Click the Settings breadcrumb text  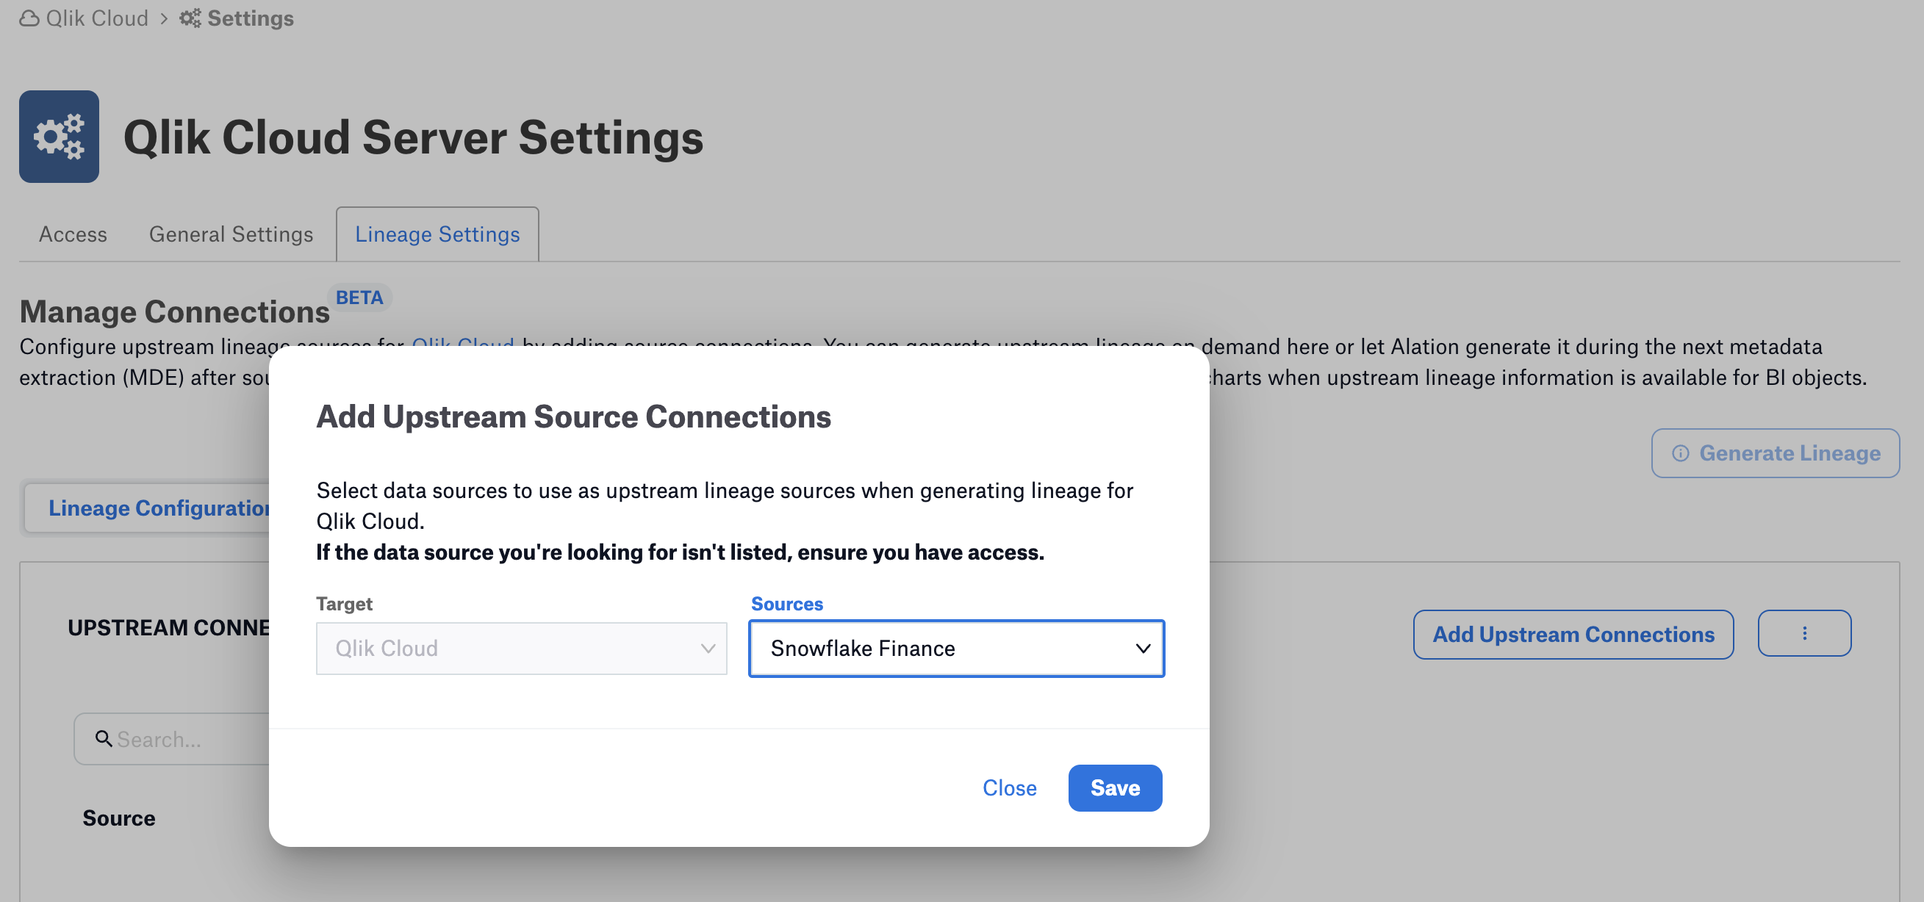250,18
